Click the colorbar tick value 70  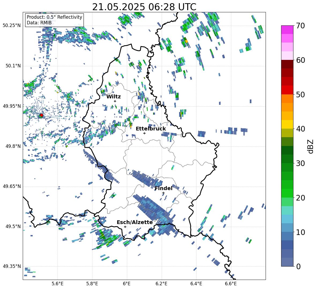(x=300, y=26)
